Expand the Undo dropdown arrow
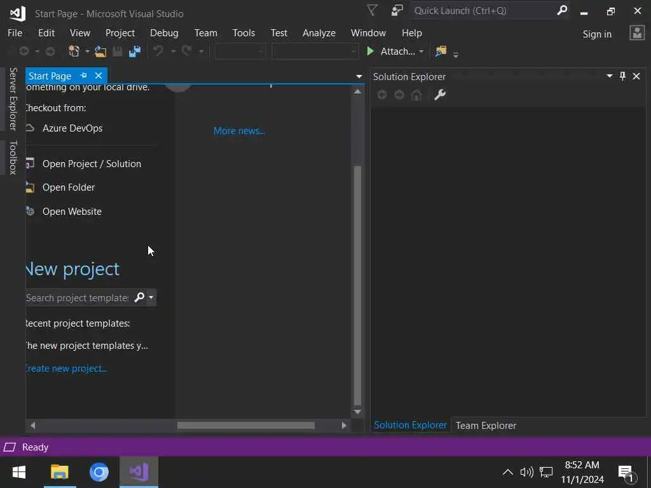Image resolution: width=651 pixels, height=488 pixels. [x=173, y=51]
